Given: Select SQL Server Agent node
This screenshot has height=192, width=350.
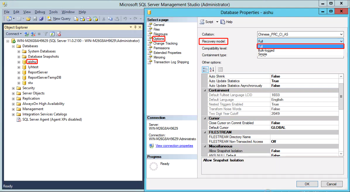Looking at the screenshot, I should [x=52, y=119].
